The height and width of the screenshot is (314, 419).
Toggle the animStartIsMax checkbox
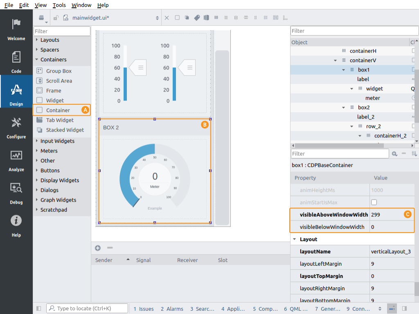[374, 202]
